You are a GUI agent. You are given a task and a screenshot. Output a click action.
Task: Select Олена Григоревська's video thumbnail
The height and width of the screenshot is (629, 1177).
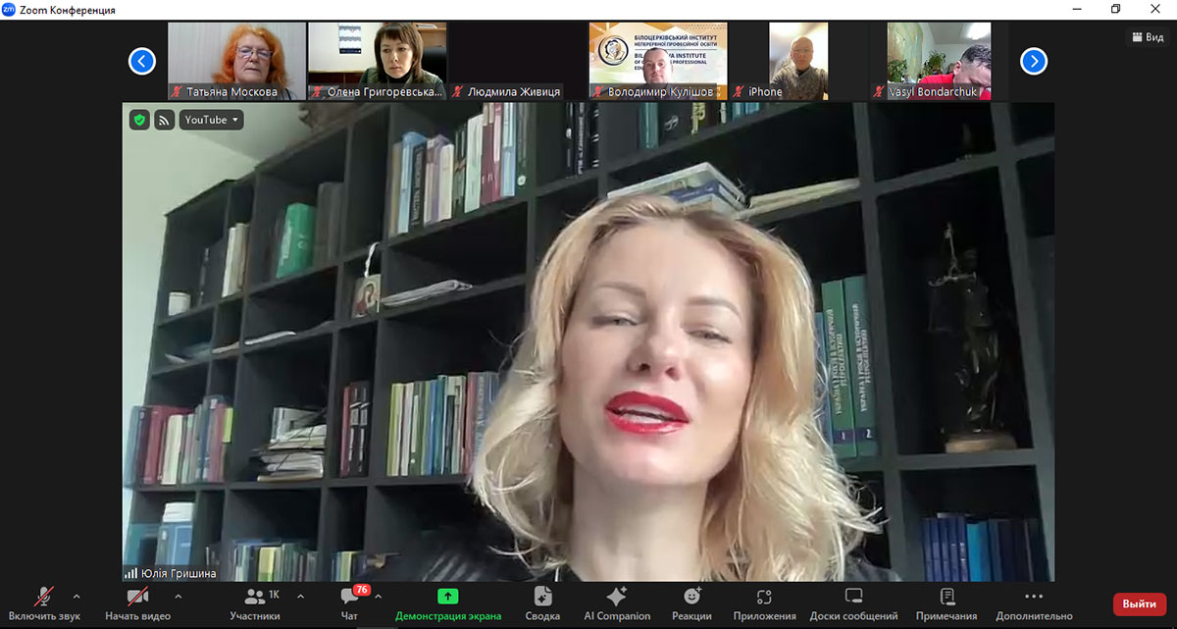click(378, 61)
